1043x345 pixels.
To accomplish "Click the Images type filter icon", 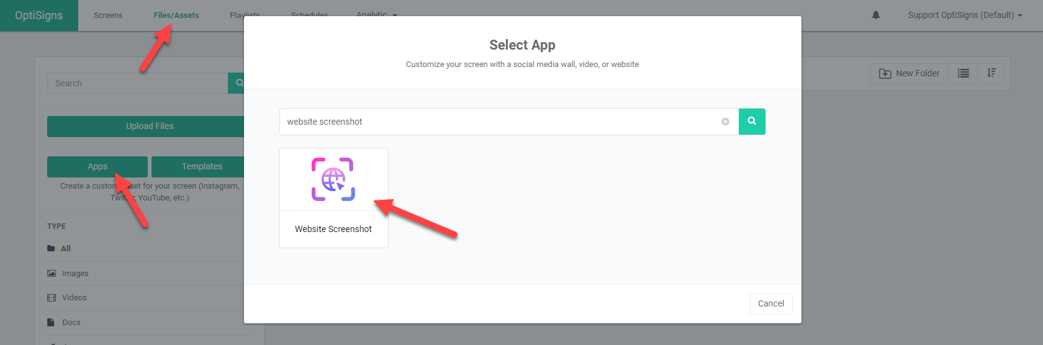I will [x=52, y=273].
